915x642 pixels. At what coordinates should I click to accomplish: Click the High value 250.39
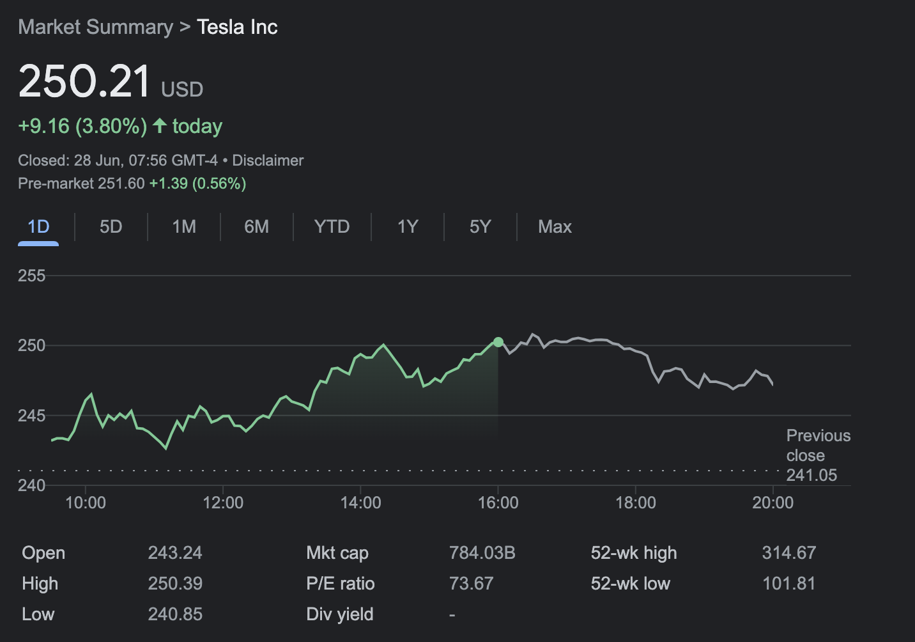(x=175, y=583)
